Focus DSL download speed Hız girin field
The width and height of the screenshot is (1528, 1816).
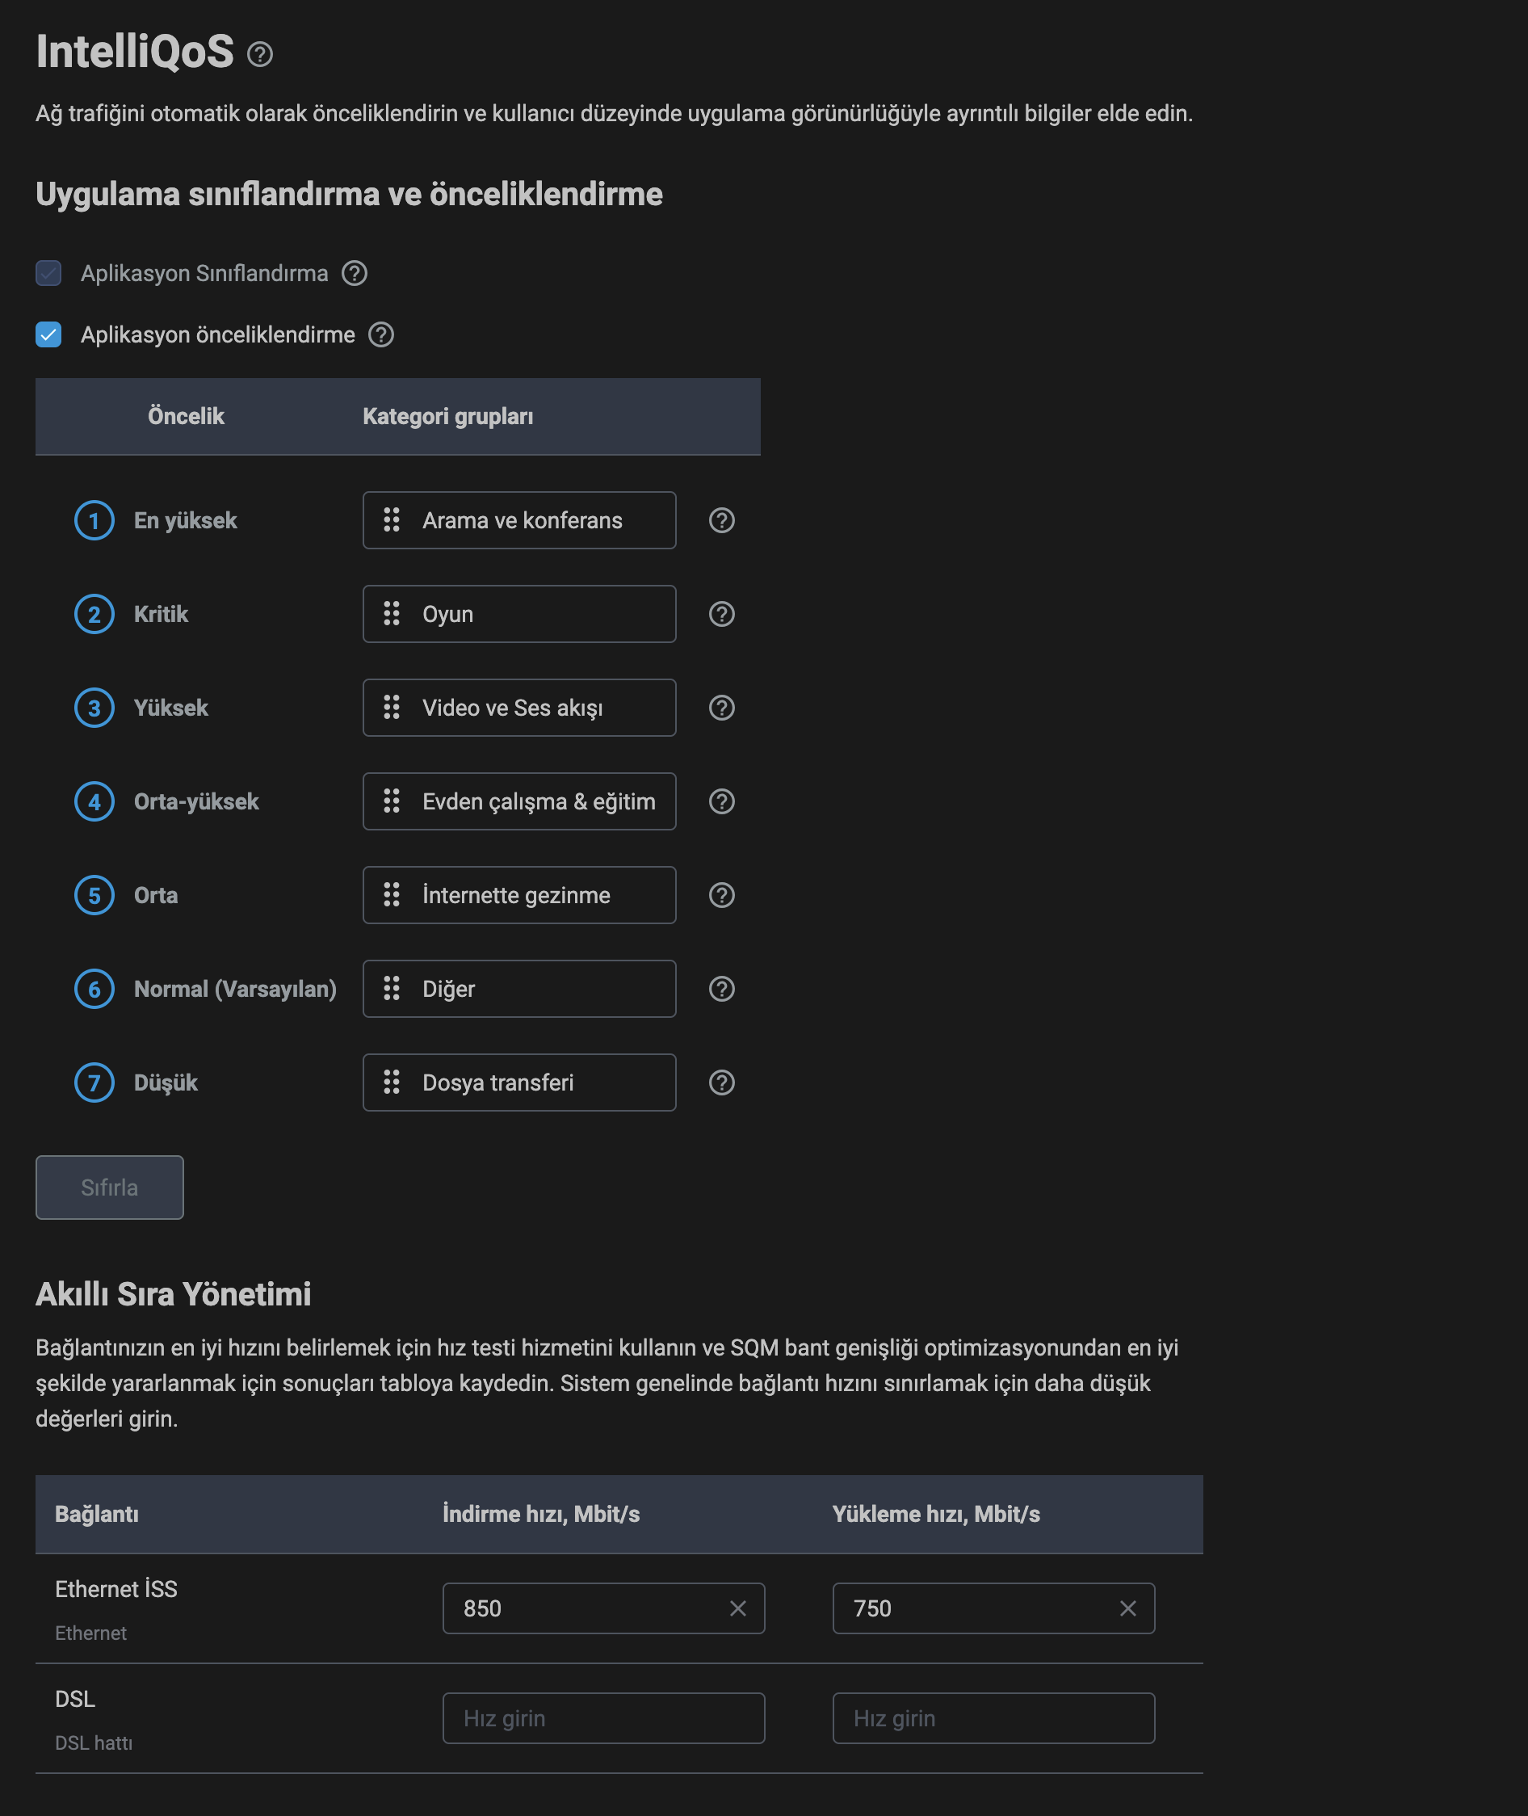pyautogui.click(x=604, y=1717)
